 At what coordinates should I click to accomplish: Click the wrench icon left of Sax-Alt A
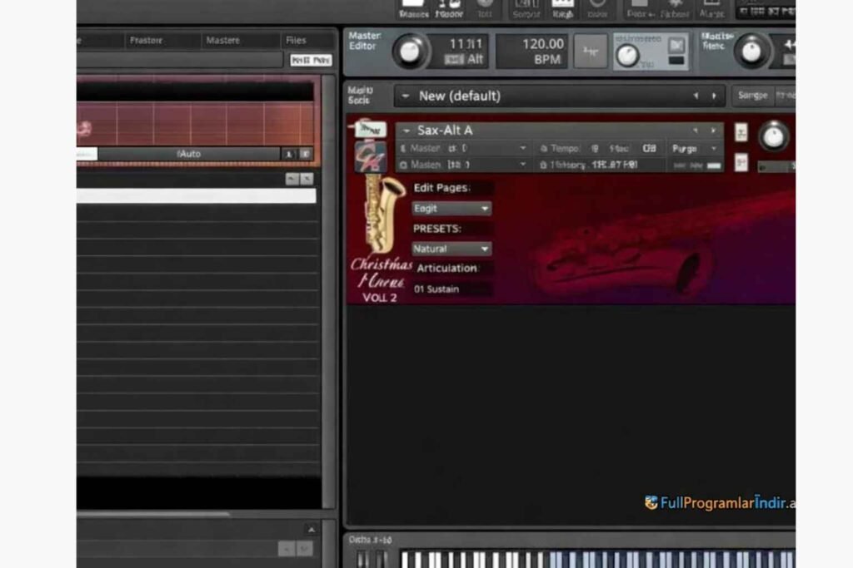(x=369, y=130)
